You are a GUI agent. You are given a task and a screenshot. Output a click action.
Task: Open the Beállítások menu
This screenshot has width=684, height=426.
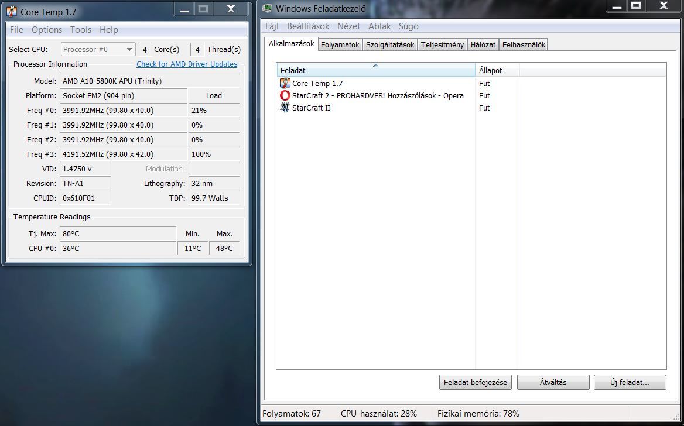(308, 26)
